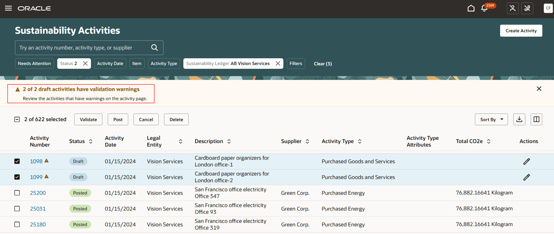Screen dimensions: 554x234
Task: Uncheck the checkbox for activity 1099
Action: click(17, 177)
